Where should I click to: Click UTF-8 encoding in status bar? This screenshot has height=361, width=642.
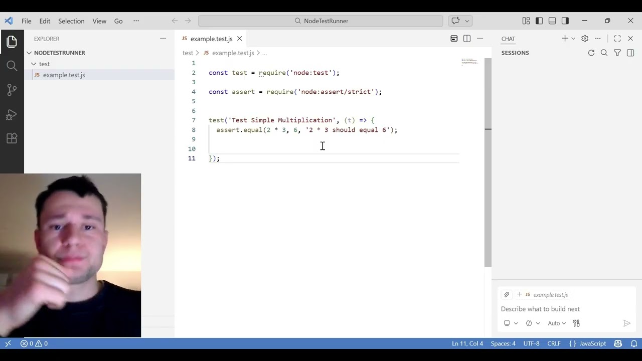click(531, 343)
